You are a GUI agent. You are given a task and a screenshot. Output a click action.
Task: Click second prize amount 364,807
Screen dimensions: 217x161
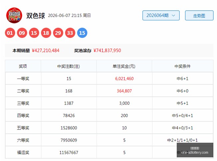124,91
